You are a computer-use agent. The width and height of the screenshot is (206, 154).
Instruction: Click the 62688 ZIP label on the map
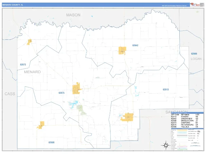(x=51, y=142)
